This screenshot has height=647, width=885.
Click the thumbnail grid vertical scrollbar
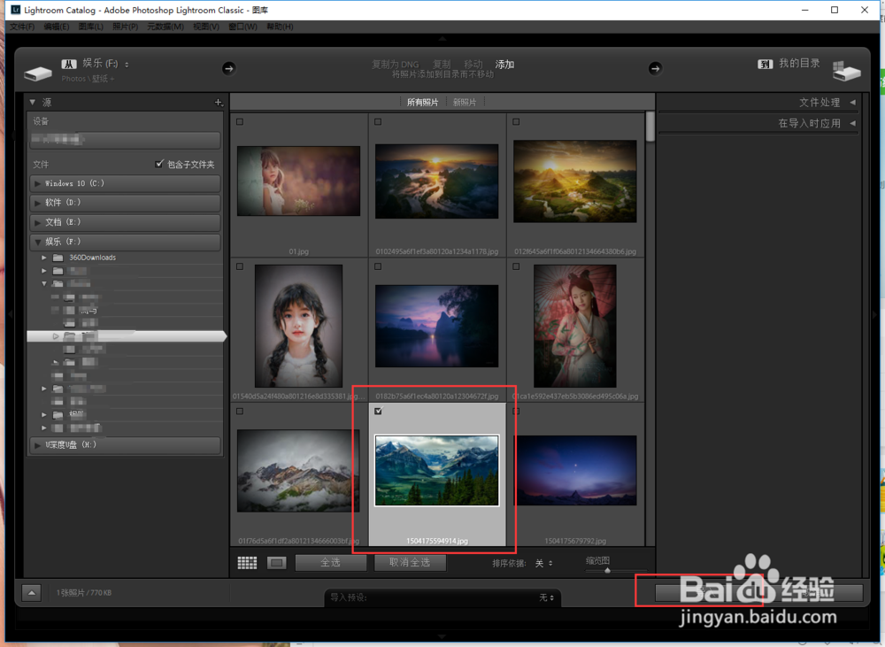click(650, 127)
